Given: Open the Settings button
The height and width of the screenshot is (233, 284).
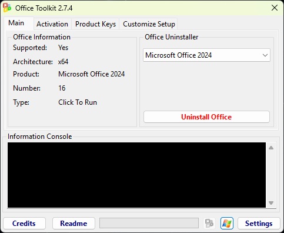Looking at the screenshot, I should (259, 223).
